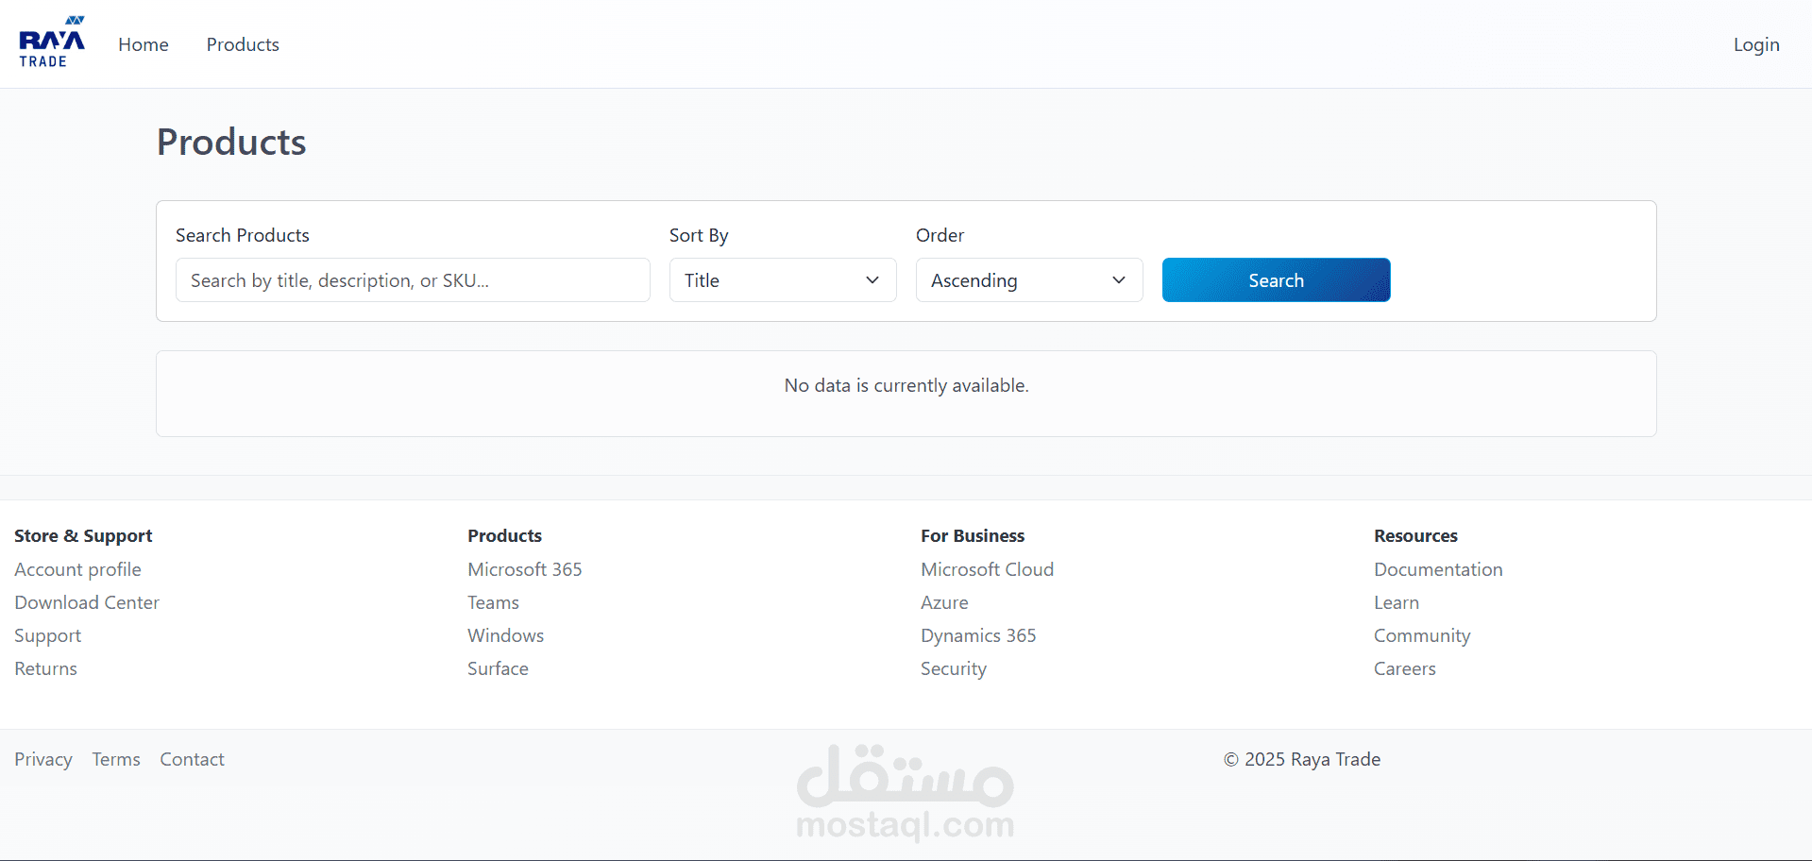Click the Azure link
The image size is (1812, 861).
coord(944,602)
